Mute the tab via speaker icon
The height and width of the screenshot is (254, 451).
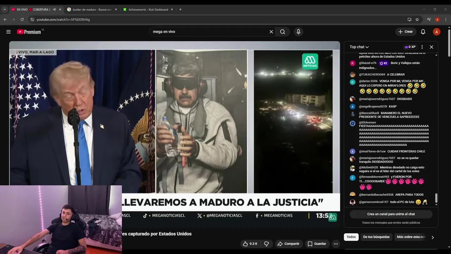tap(54, 10)
